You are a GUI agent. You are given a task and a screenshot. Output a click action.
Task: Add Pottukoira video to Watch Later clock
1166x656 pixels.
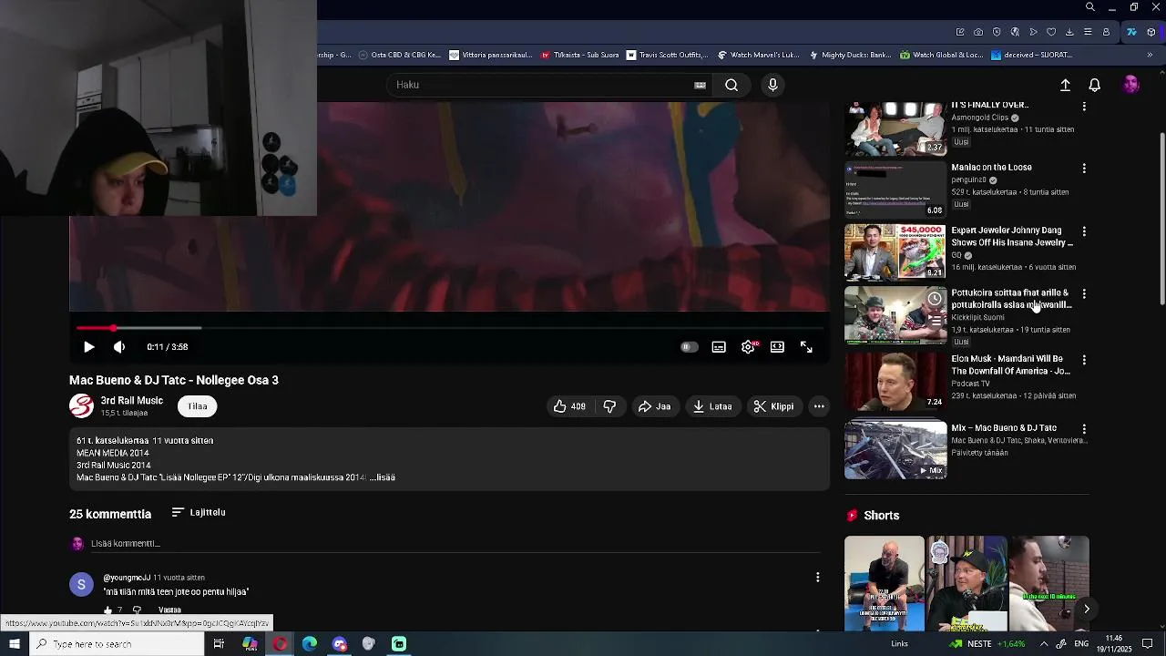coord(935,299)
